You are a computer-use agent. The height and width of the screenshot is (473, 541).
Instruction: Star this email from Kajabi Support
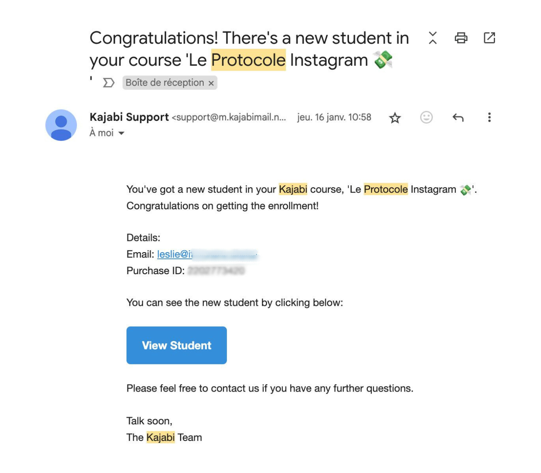[395, 118]
